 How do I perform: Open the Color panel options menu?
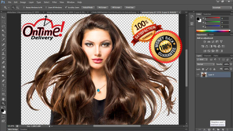point(231,14)
